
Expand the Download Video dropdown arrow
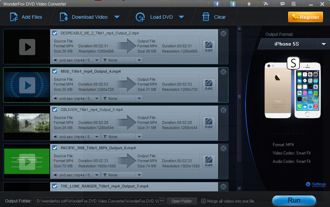coord(117,17)
